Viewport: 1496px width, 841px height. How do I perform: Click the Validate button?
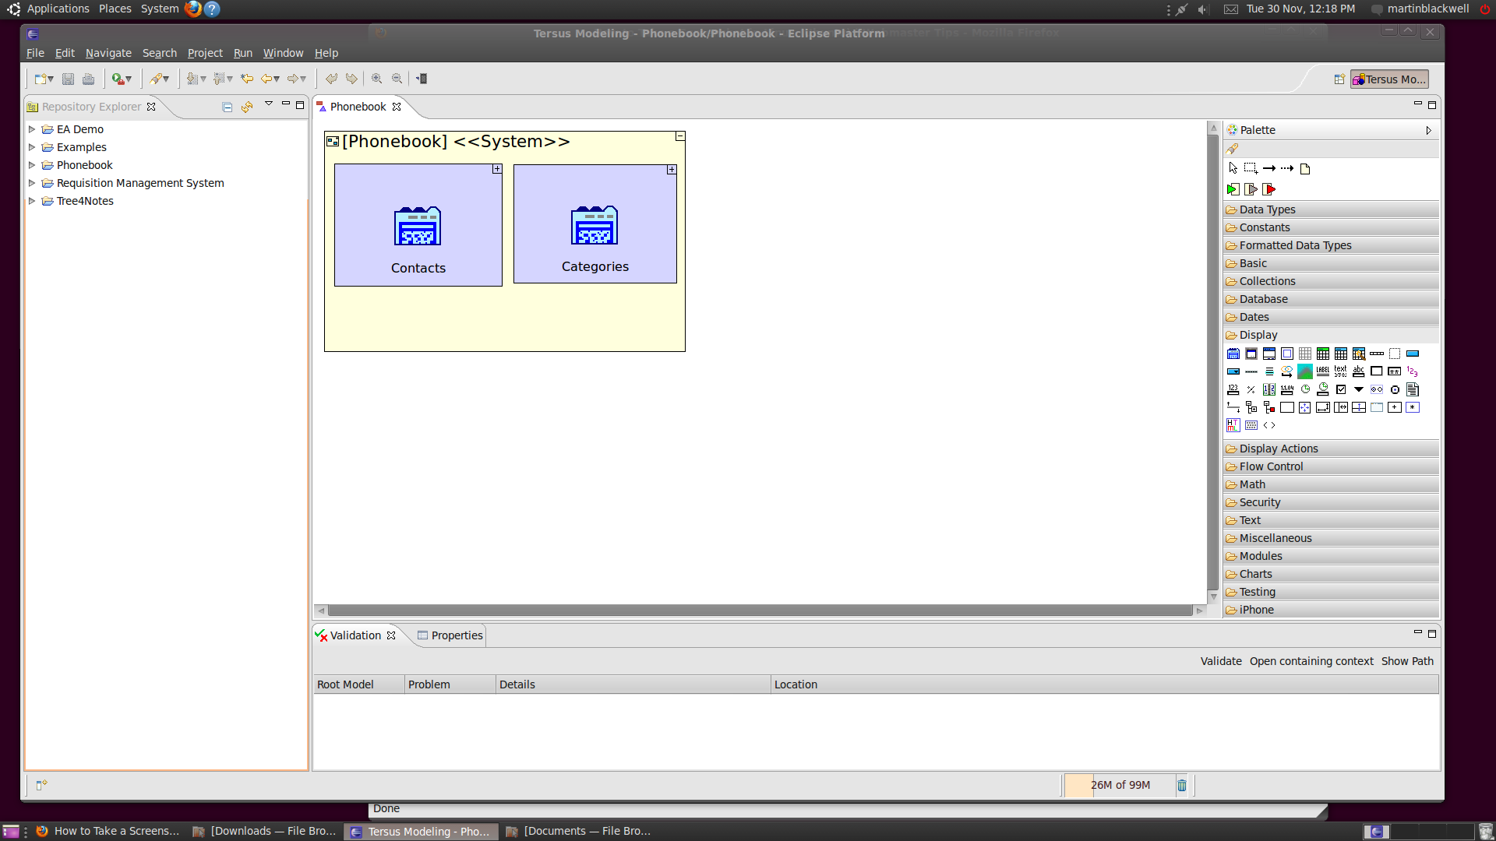click(x=1220, y=661)
